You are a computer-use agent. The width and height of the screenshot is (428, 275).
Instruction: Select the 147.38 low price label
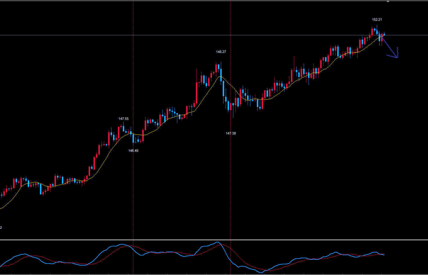point(231,133)
